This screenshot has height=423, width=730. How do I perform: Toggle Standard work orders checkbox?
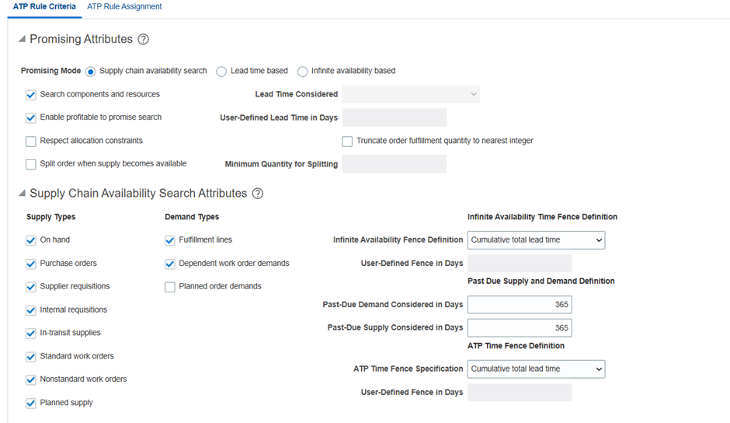click(x=31, y=356)
